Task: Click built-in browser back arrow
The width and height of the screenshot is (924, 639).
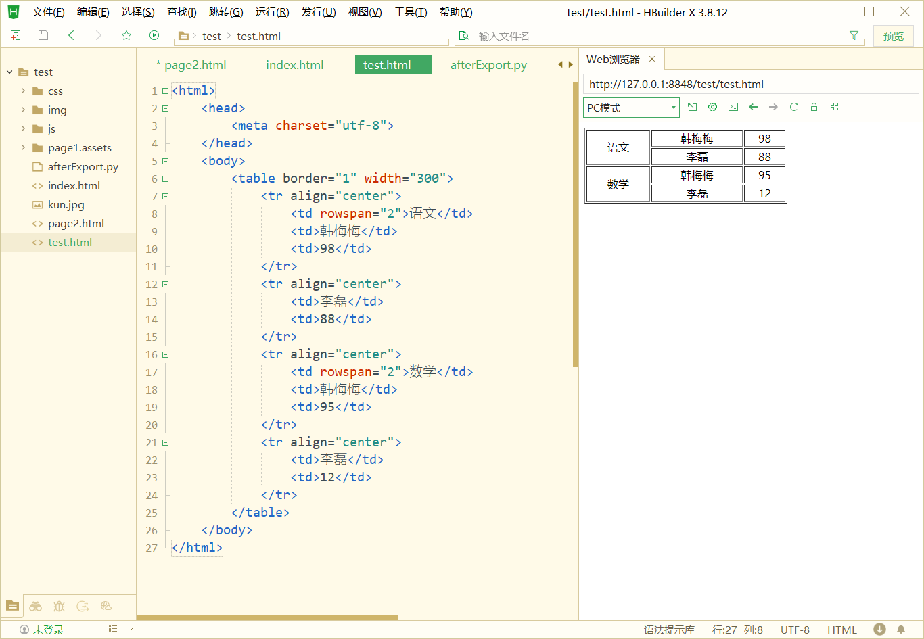Action: [x=753, y=107]
